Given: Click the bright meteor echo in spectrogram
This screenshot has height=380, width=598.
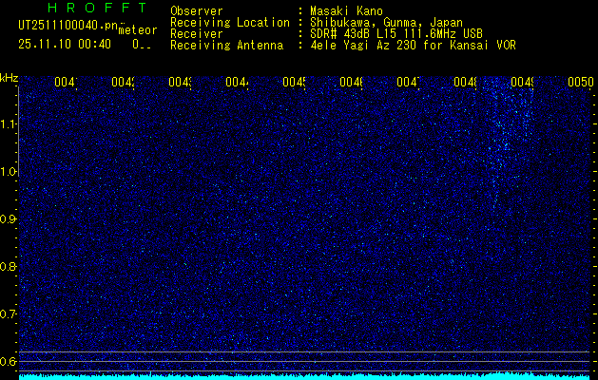Looking at the screenshot, I should pos(501,142).
